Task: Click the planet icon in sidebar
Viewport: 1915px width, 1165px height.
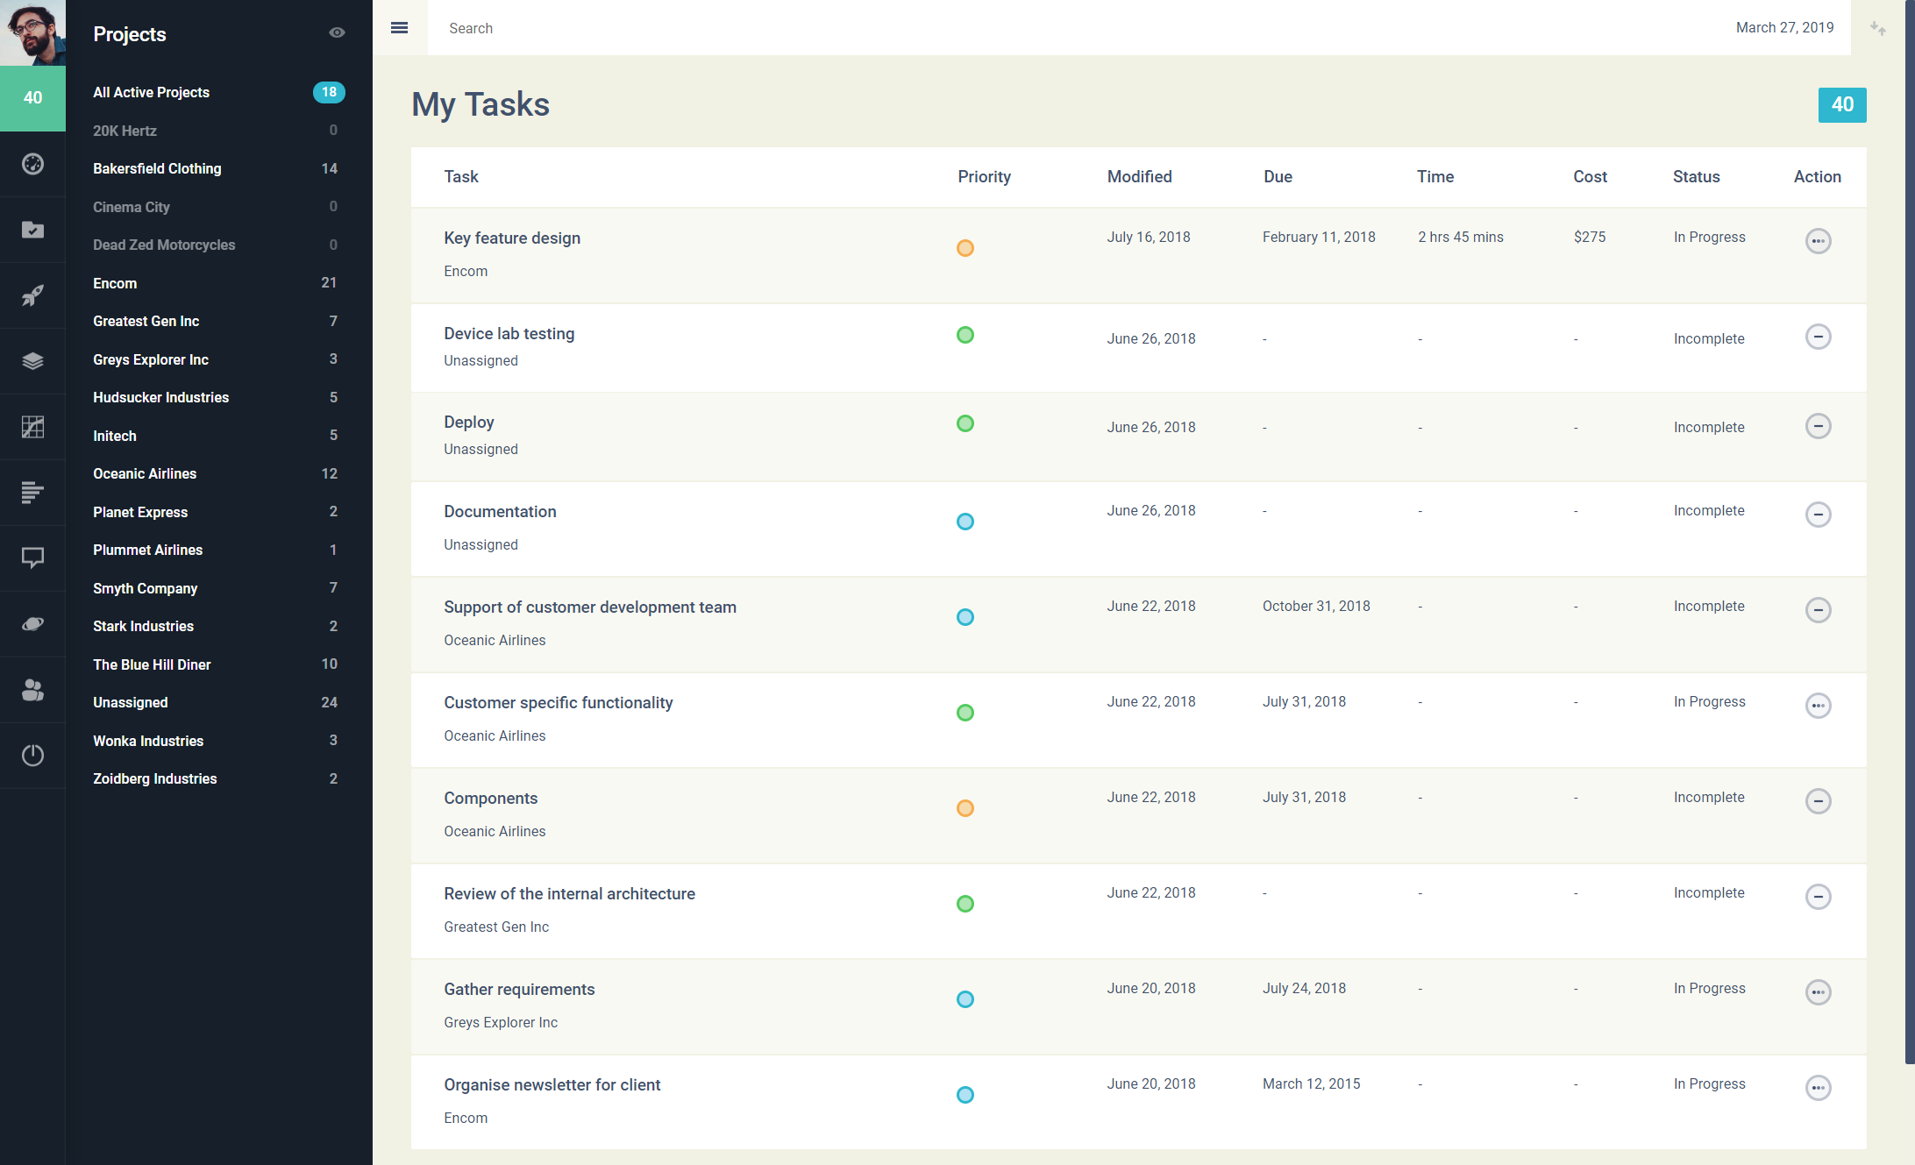Action: pos(32,624)
